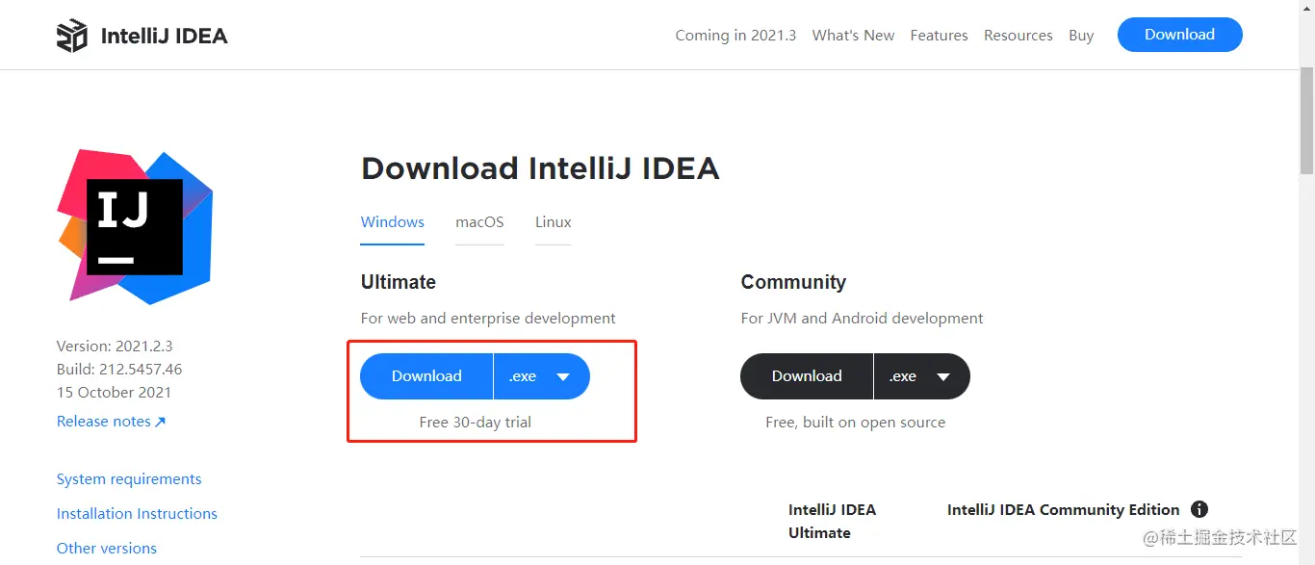Open the What's New page
Viewport: 1315px width, 565px height.
tap(853, 36)
